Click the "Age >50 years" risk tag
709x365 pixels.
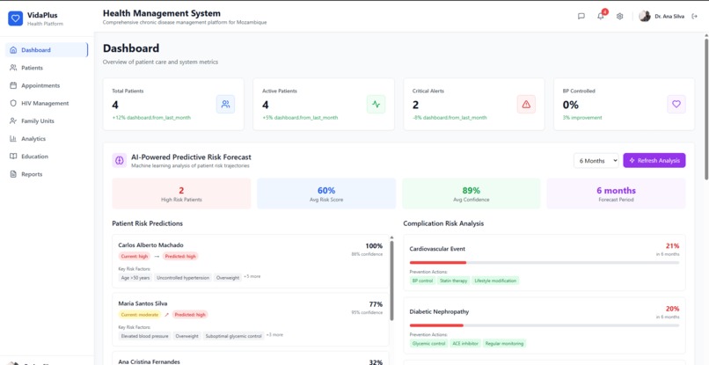pyautogui.click(x=135, y=278)
